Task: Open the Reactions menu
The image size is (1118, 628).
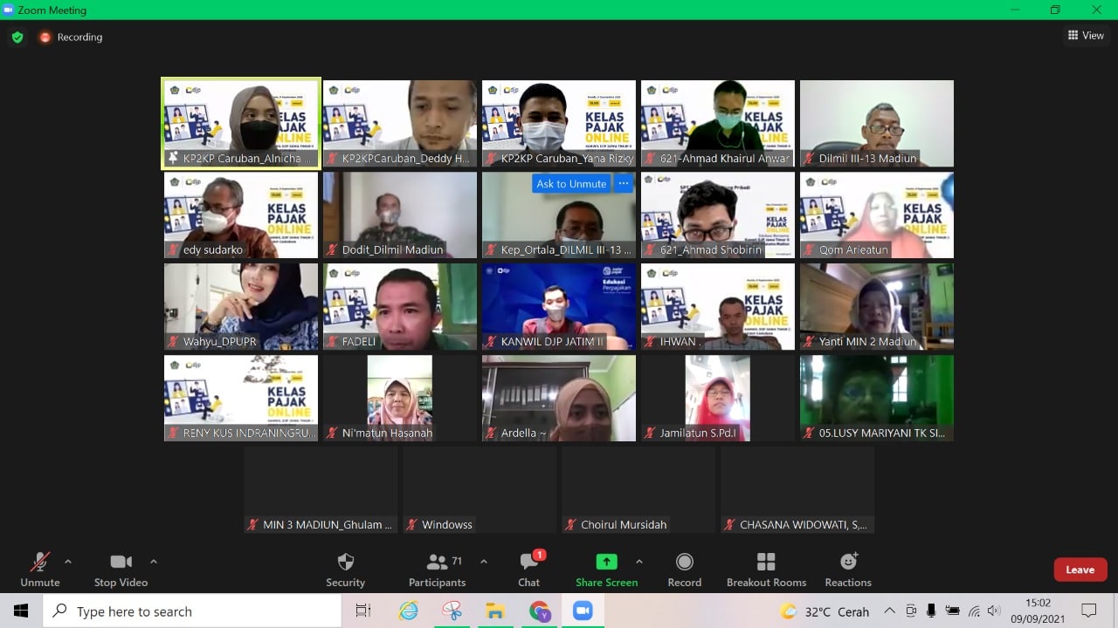Action: tap(848, 570)
